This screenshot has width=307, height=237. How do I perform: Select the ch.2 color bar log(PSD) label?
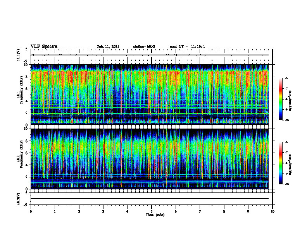[x=290, y=165]
